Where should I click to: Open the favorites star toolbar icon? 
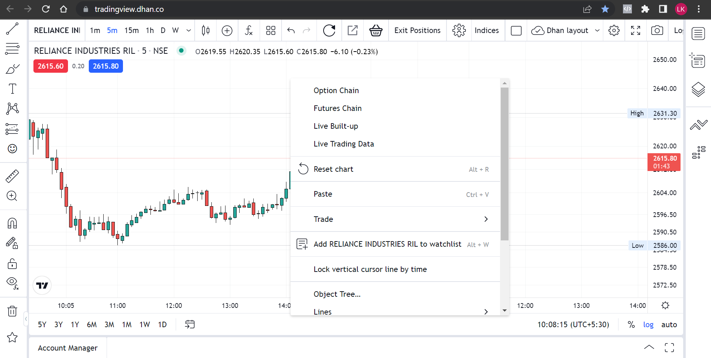click(12, 337)
